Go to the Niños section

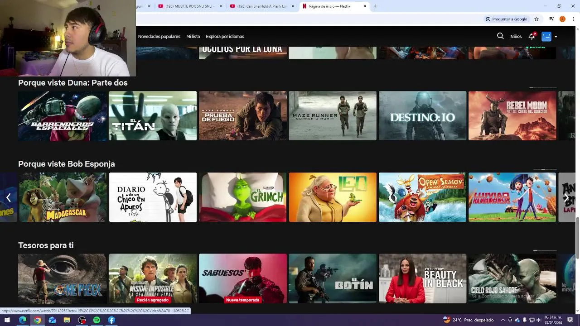coord(516,37)
